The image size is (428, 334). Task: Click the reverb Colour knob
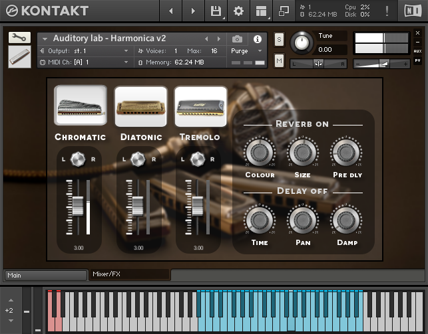[x=260, y=152]
